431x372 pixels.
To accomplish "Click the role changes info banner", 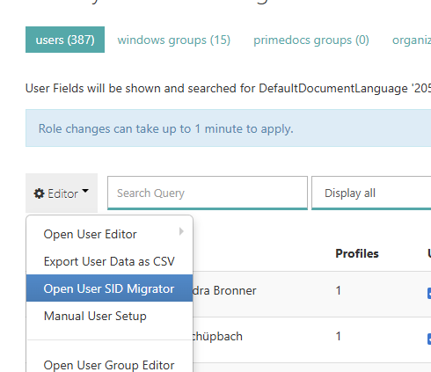I will (x=228, y=128).
